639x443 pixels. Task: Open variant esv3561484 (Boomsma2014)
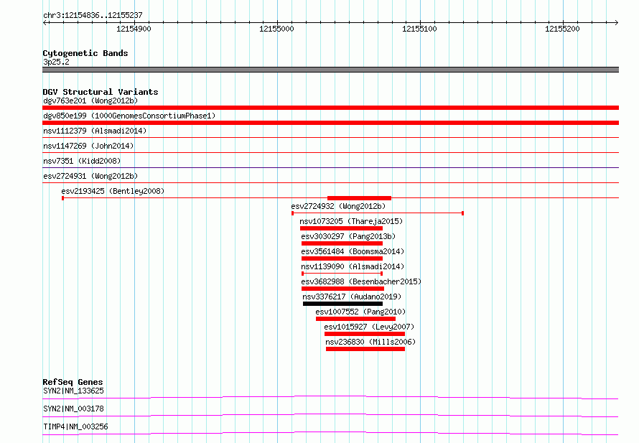tap(353, 251)
